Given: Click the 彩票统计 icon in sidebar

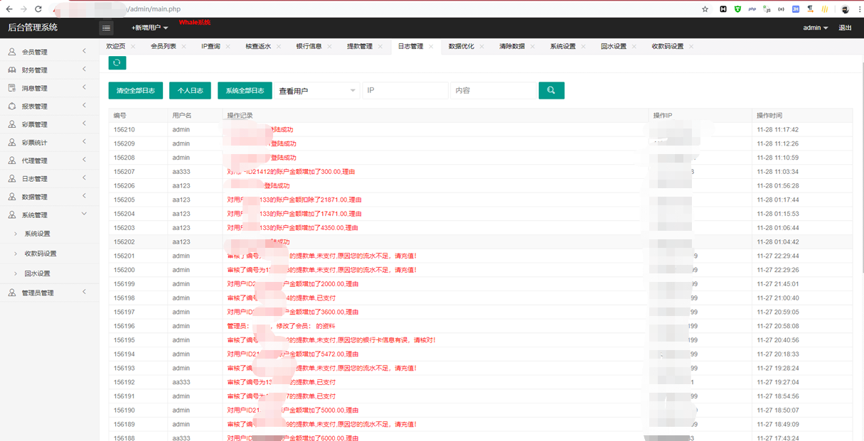Looking at the screenshot, I should 12,142.
